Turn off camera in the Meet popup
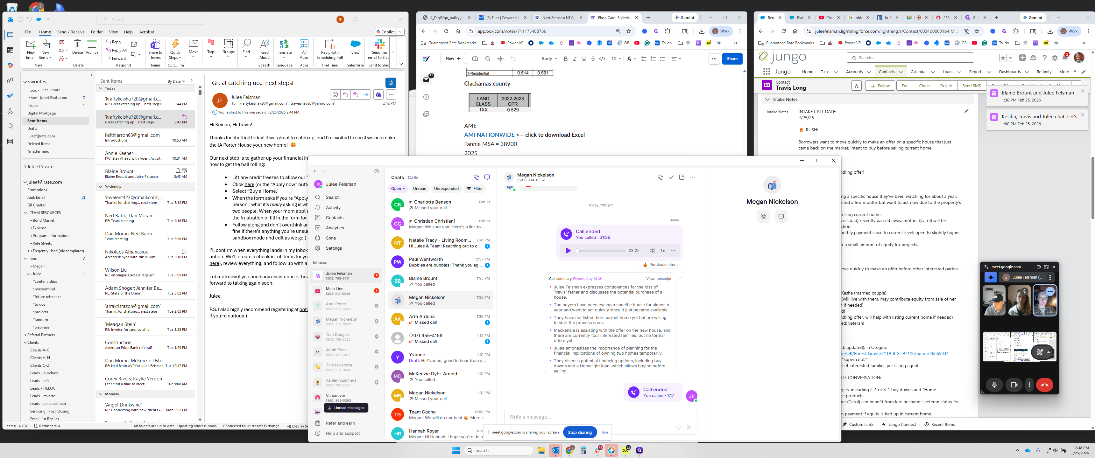 [x=1014, y=385]
